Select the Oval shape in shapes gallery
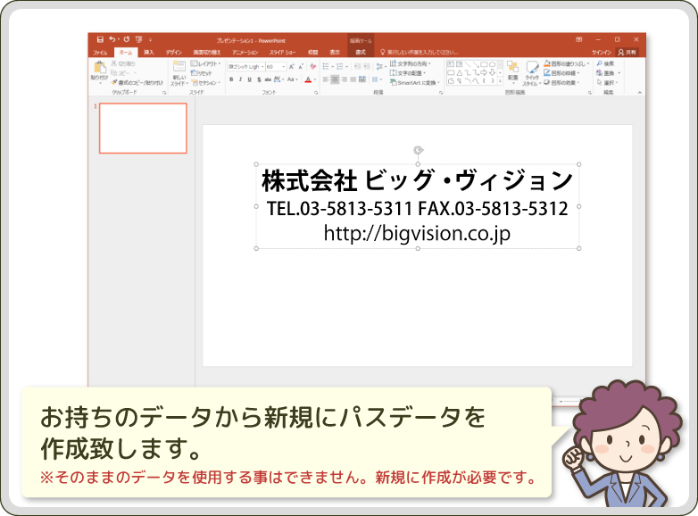This screenshot has height=516, width=698. point(492,64)
